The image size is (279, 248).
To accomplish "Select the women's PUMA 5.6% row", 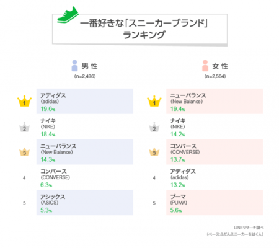I will pyautogui.click(x=215, y=203).
